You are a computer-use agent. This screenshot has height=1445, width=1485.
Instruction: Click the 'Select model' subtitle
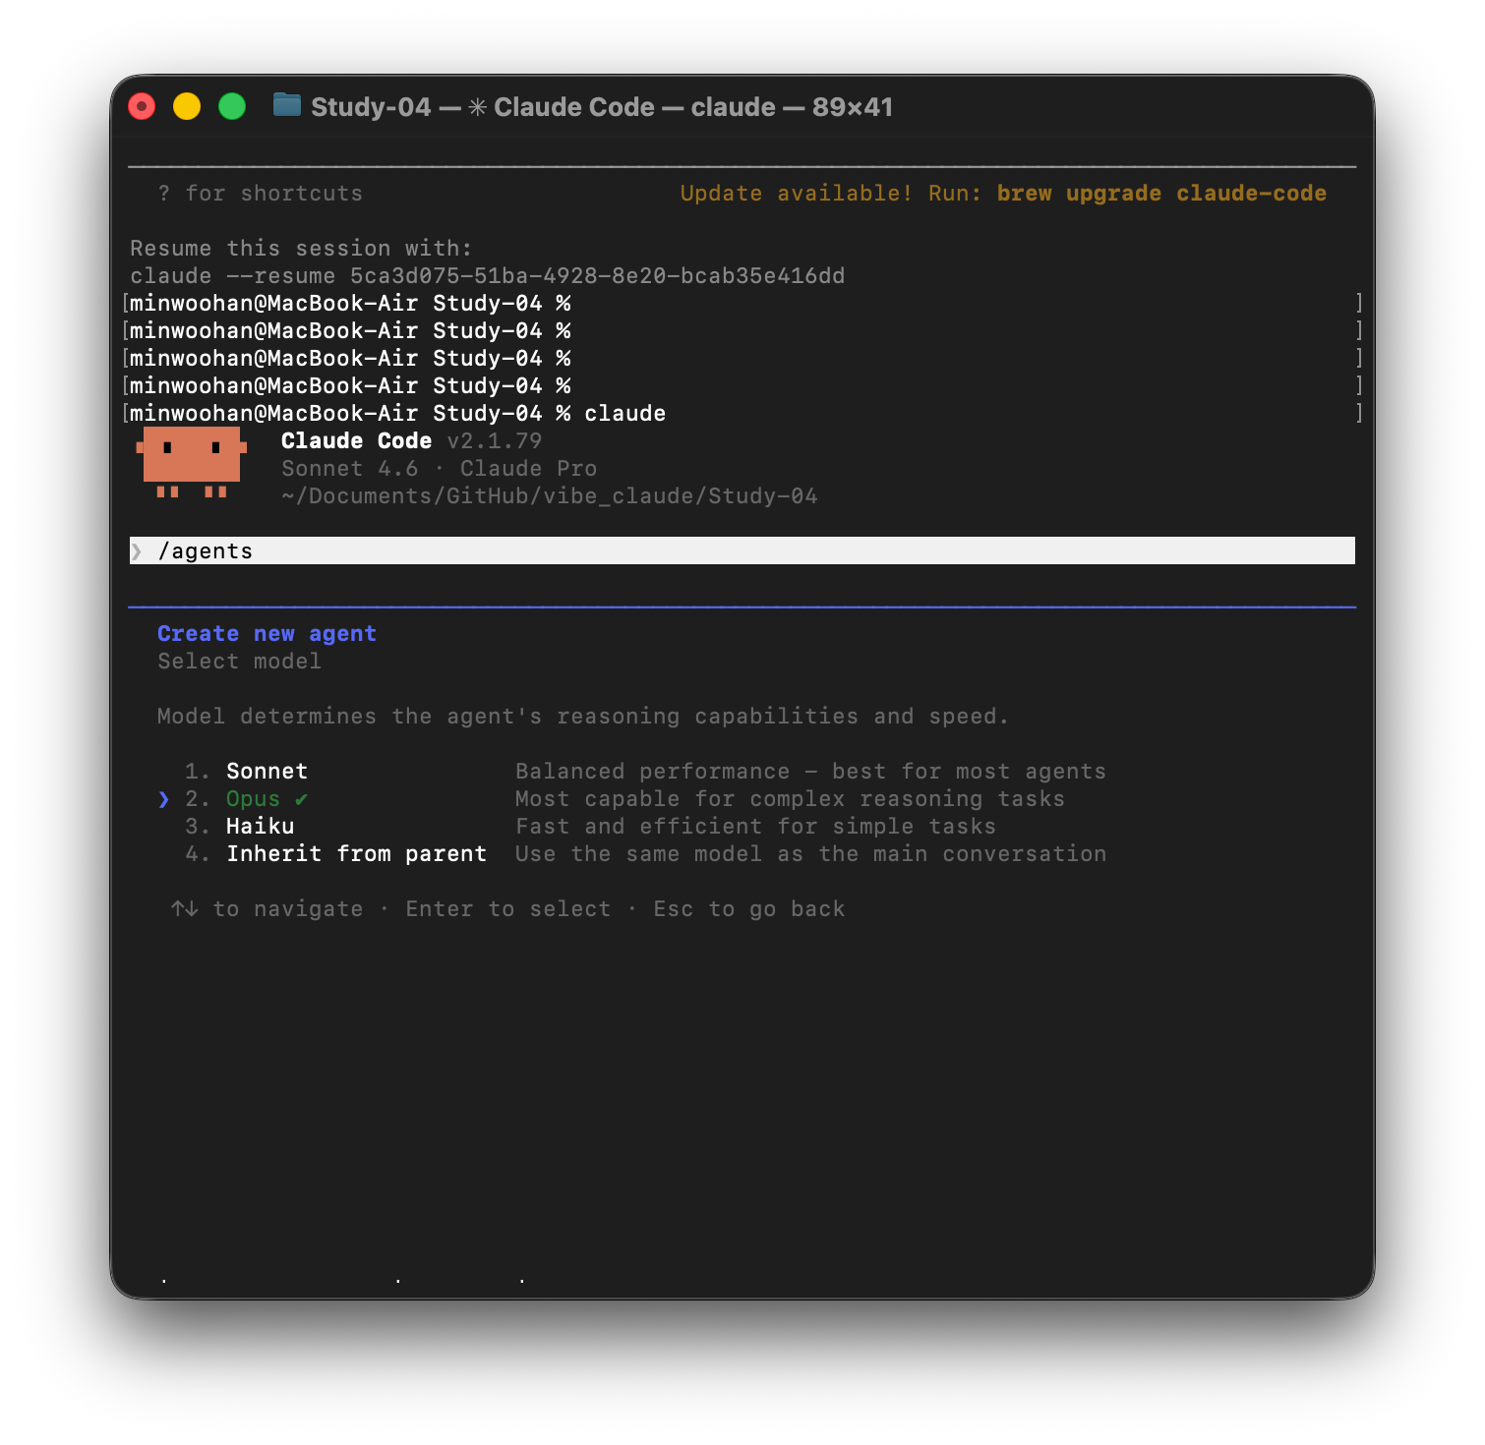239,662
